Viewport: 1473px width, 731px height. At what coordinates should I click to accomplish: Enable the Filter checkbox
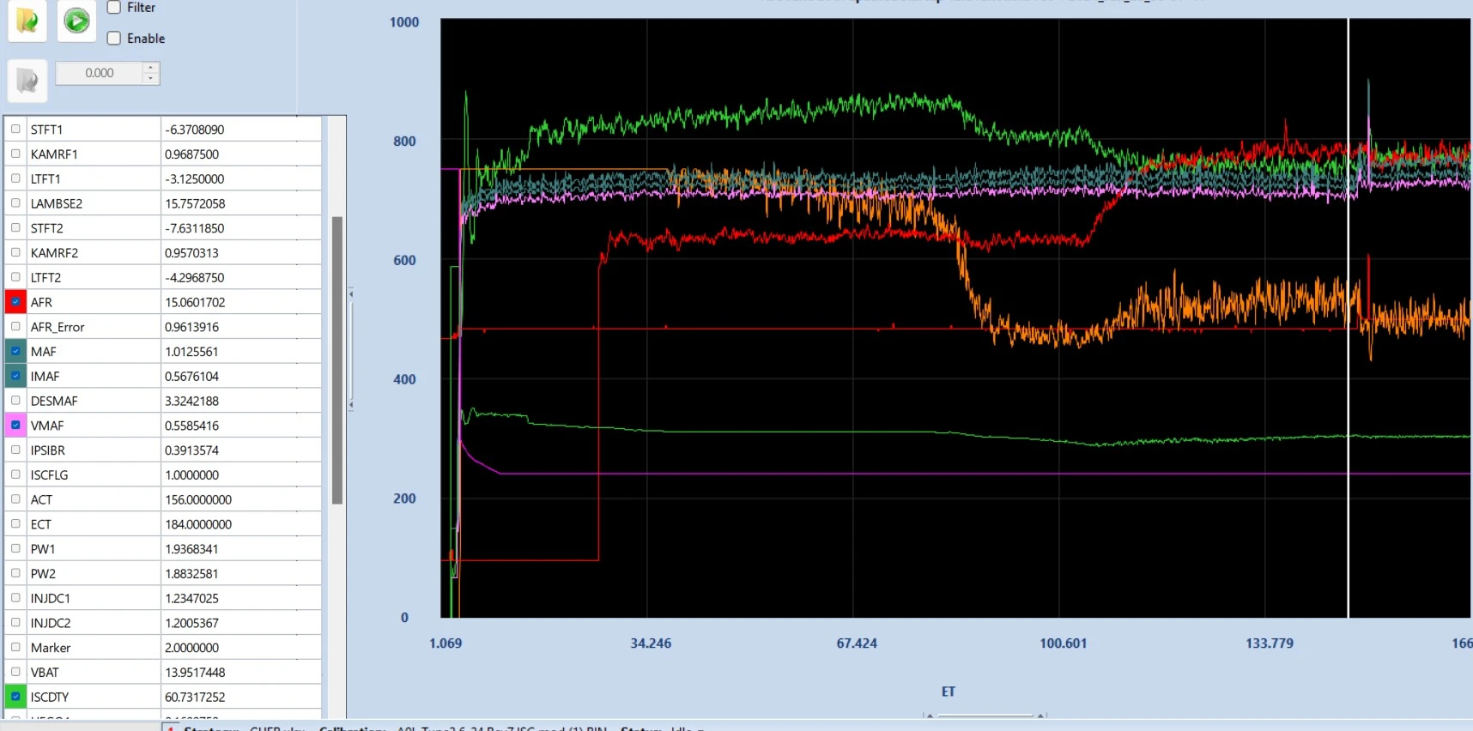point(113,8)
